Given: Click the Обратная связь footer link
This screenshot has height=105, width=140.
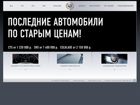Looking at the screenshot, I should [79, 81].
